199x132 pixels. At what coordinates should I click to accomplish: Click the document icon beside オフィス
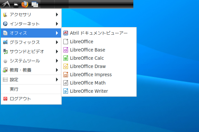coord(5,33)
